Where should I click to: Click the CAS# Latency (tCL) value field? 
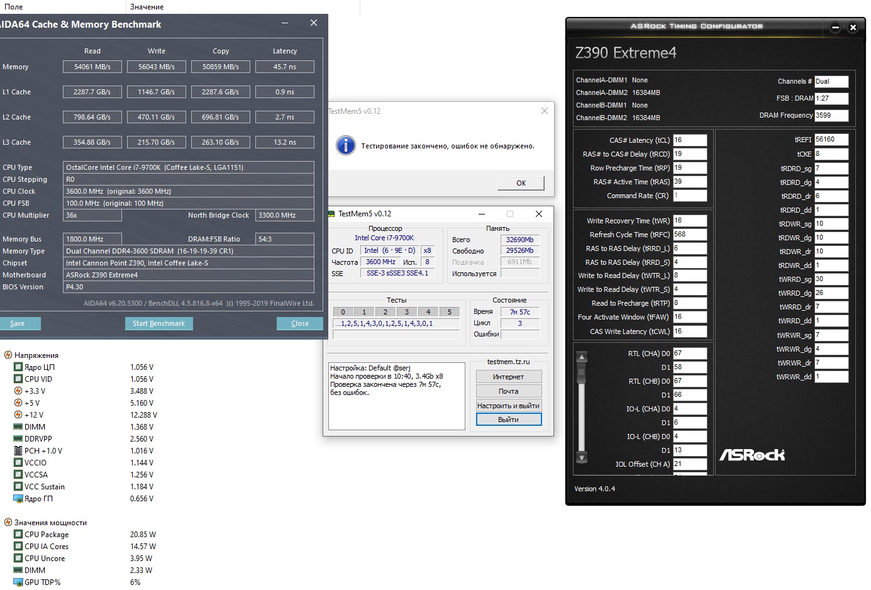(x=690, y=140)
